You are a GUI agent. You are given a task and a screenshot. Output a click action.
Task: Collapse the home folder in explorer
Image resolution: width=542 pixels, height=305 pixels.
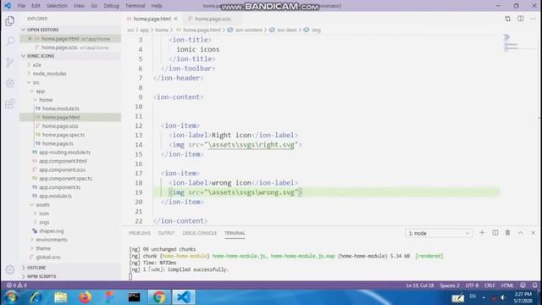46,100
